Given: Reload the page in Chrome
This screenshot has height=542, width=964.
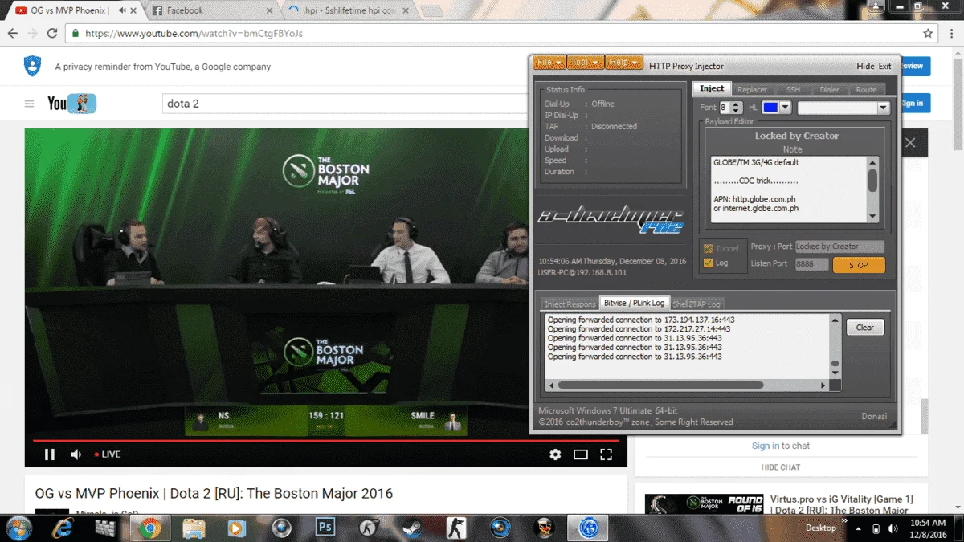Looking at the screenshot, I should tap(52, 34).
